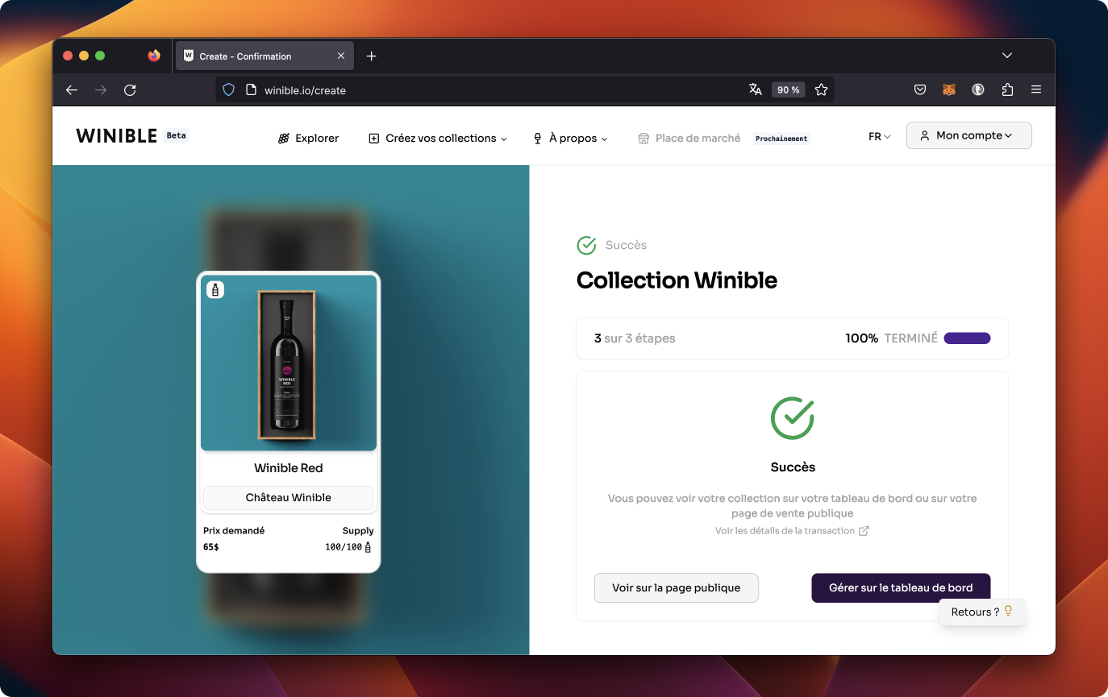Open the extensions puzzle icon
The width and height of the screenshot is (1108, 697).
click(1007, 90)
